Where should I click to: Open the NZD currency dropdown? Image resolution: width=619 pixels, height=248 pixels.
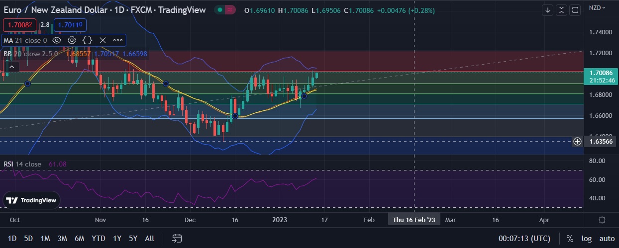coord(597,7)
